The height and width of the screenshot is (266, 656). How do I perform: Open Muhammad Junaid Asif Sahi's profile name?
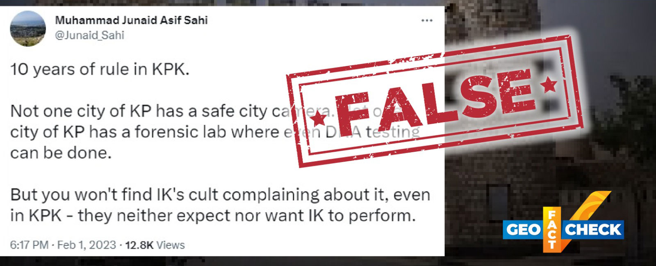[131, 20]
